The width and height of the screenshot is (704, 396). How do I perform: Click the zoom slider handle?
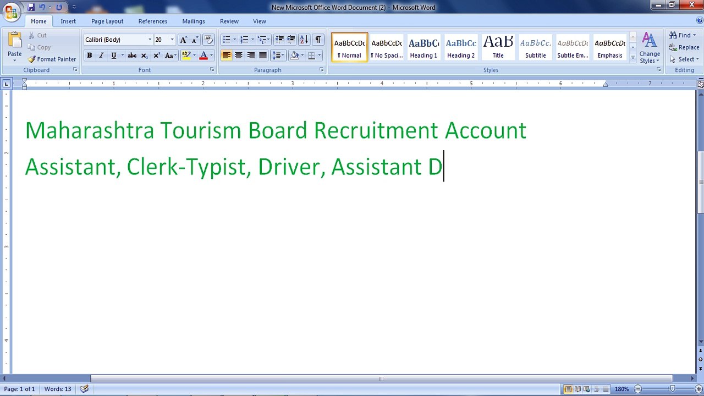672,389
